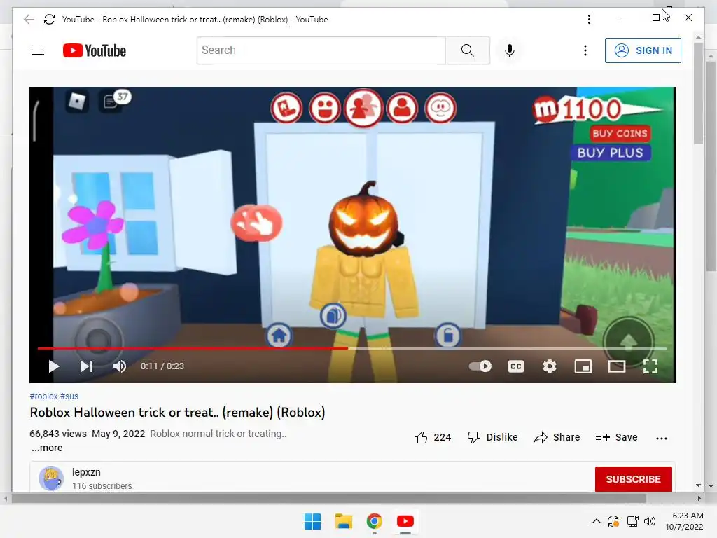Viewport: 717px width, 538px height.
Task: Open more actions ellipsis below video
Action: pyautogui.click(x=661, y=438)
